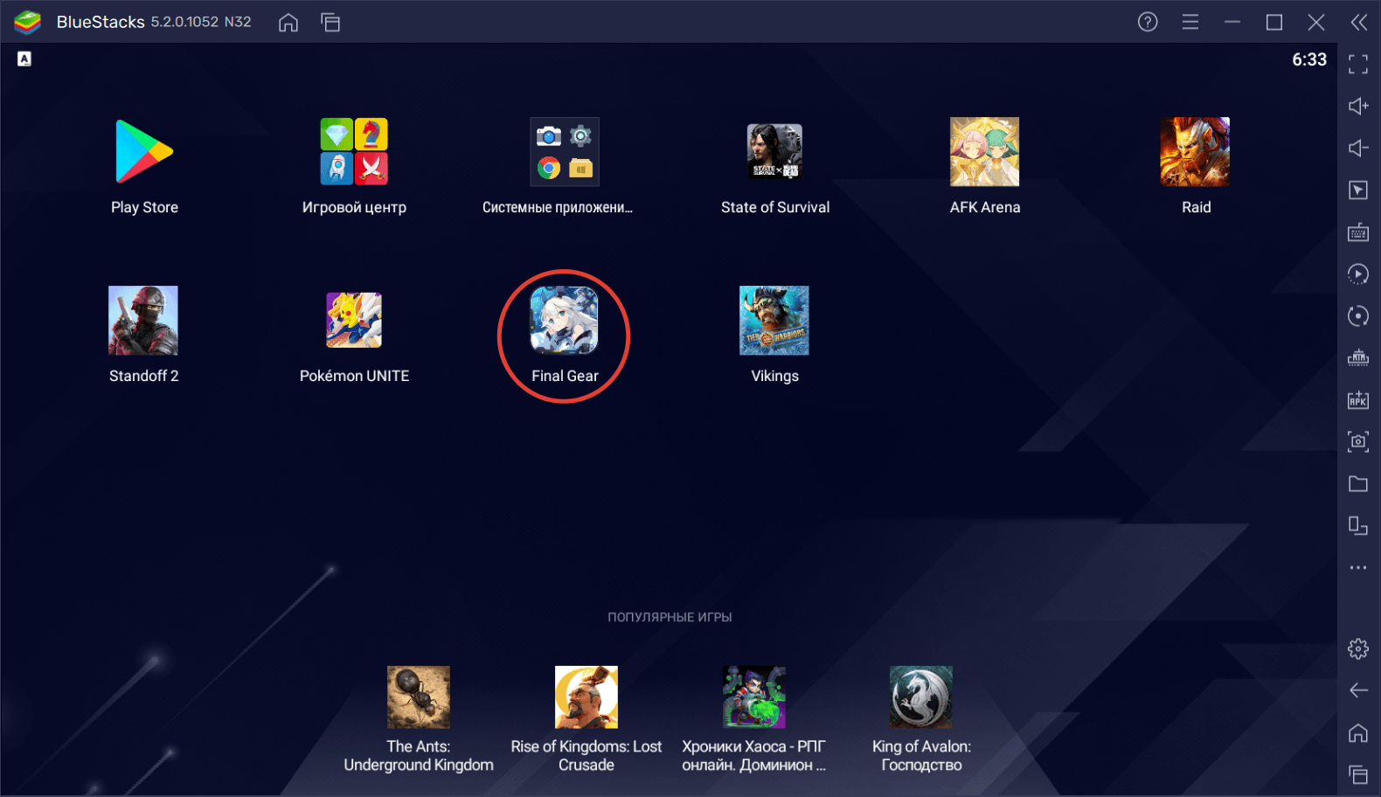The image size is (1381, 797).
Task: Launch AFK Arena
Action: coord(985,152)
